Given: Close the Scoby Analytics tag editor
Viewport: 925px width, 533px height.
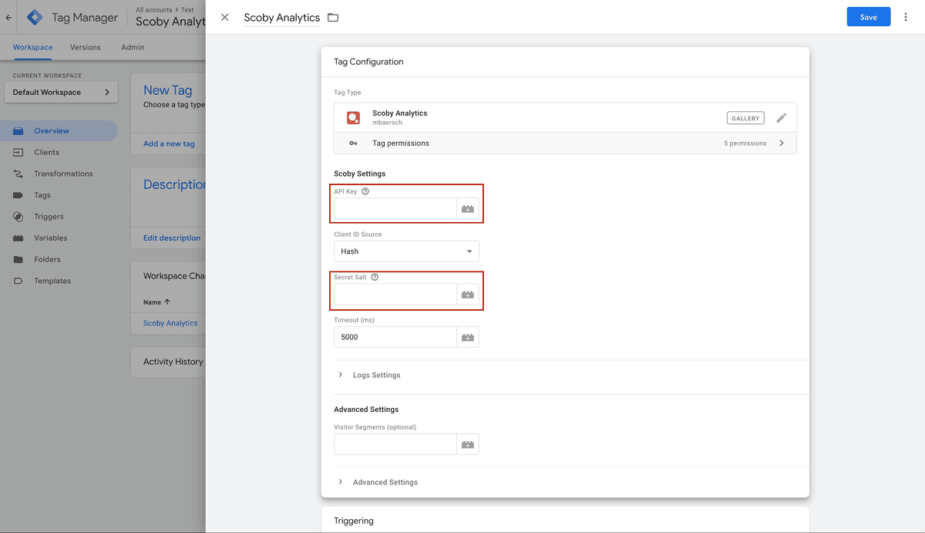Looking at the screenshot, I should click(x=224, y=17).
